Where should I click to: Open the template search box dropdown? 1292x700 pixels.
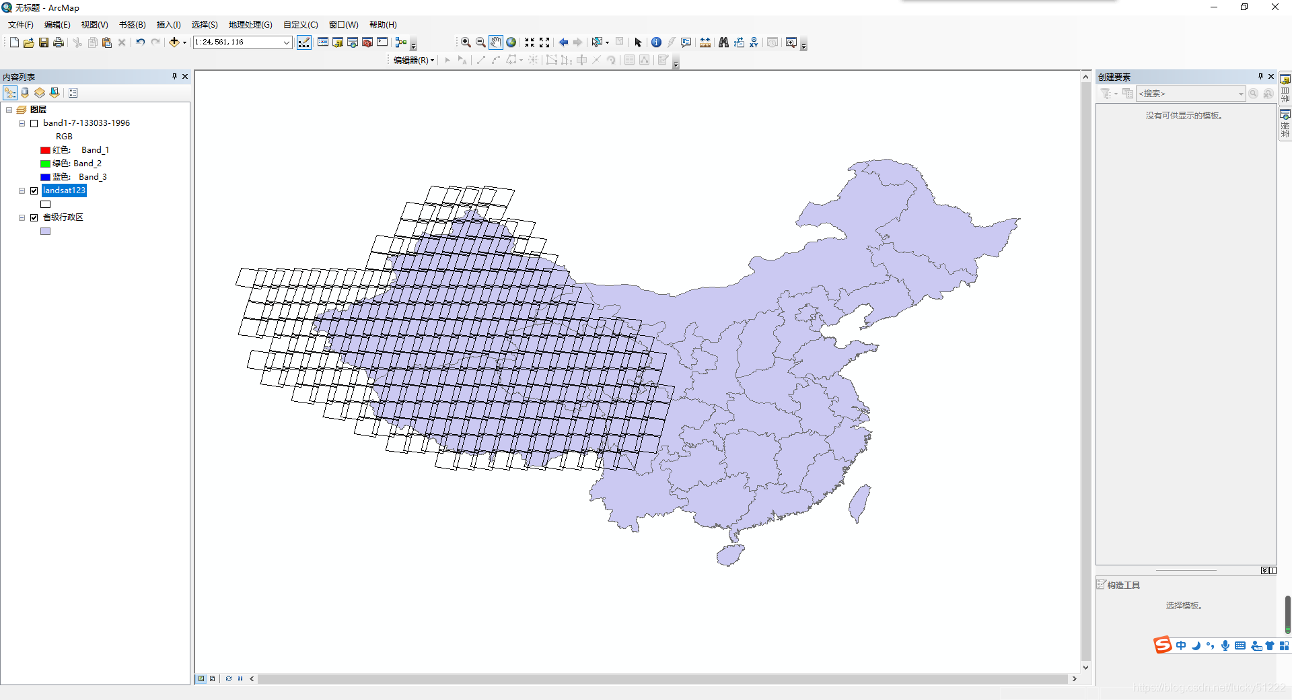tap(1241, 94)
